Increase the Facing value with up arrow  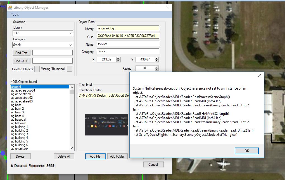coord(157,67)
